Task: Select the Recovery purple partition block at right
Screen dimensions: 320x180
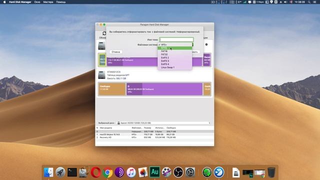Action: (x=206, y=60)
